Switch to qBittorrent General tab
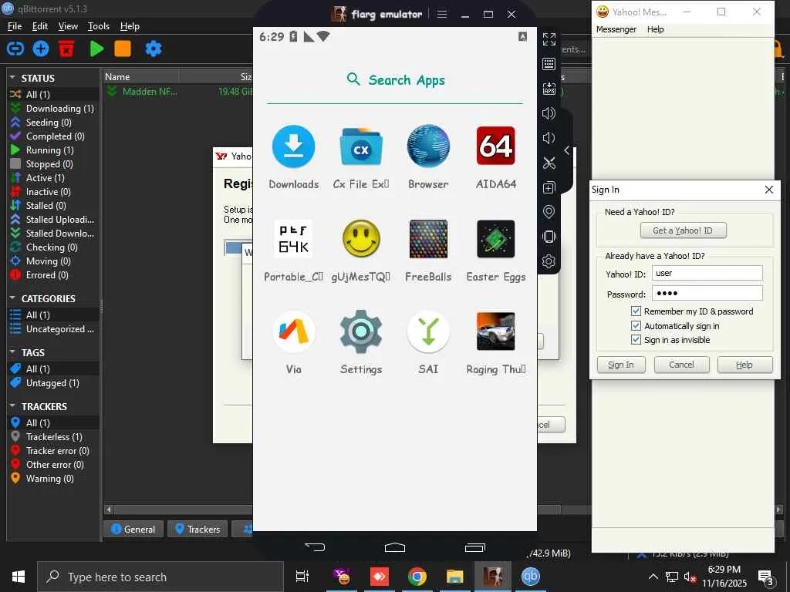 [133, 529]
